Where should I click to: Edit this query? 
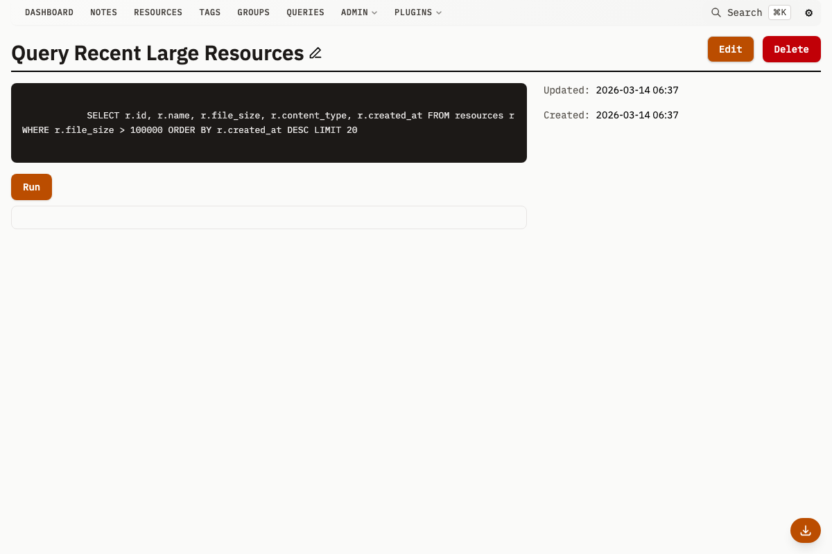point(730,48)
